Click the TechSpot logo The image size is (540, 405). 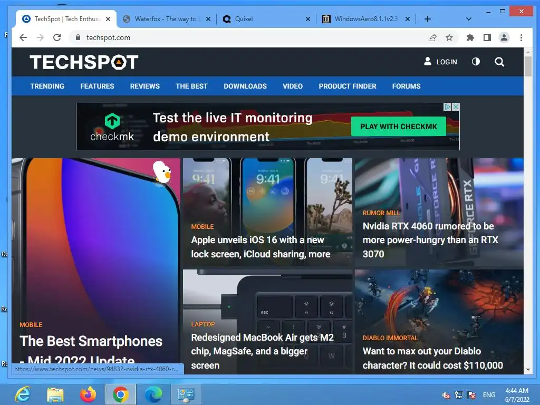pyautogui.click(x=84, y=62)
